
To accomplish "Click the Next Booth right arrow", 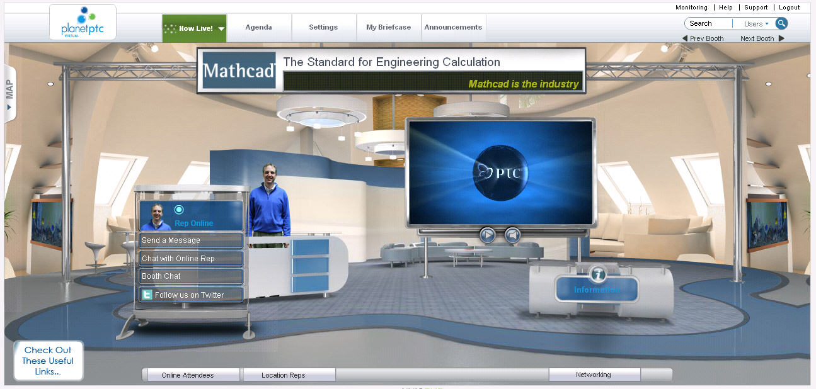I will click(782, 38).
